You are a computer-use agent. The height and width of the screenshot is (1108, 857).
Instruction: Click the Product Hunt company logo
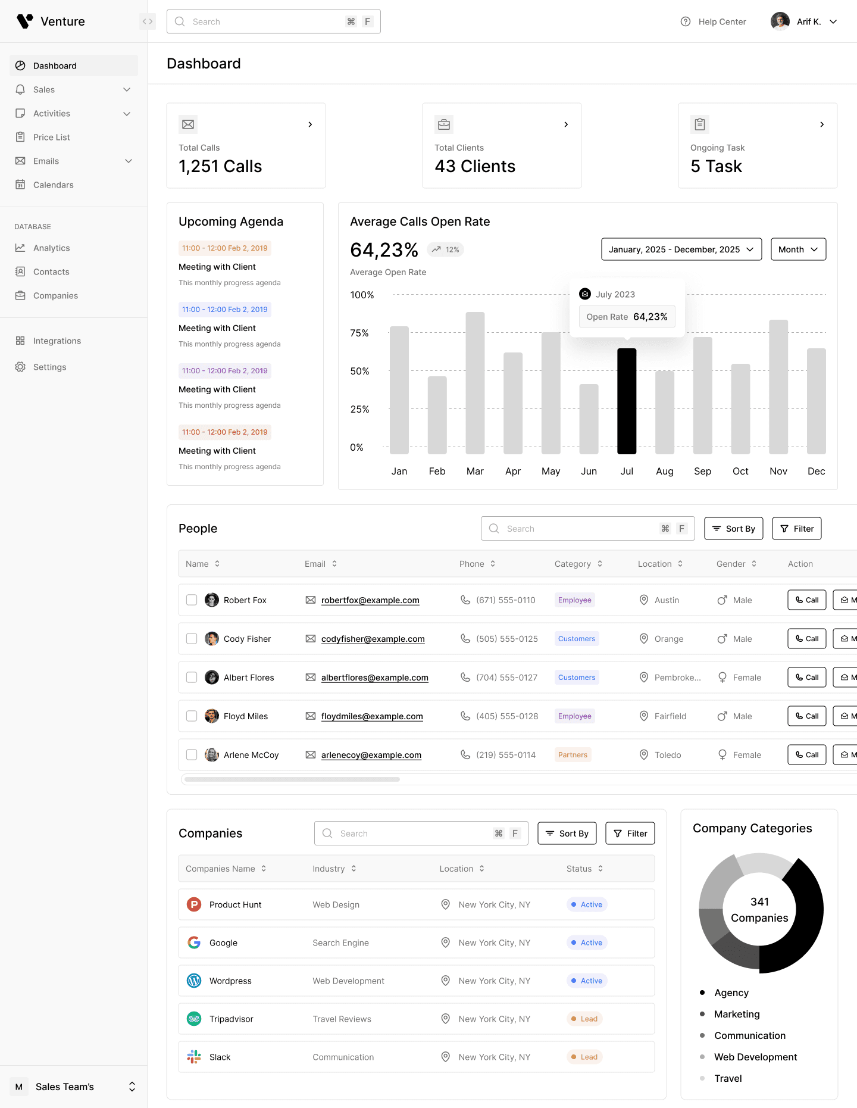click(194, 904)
